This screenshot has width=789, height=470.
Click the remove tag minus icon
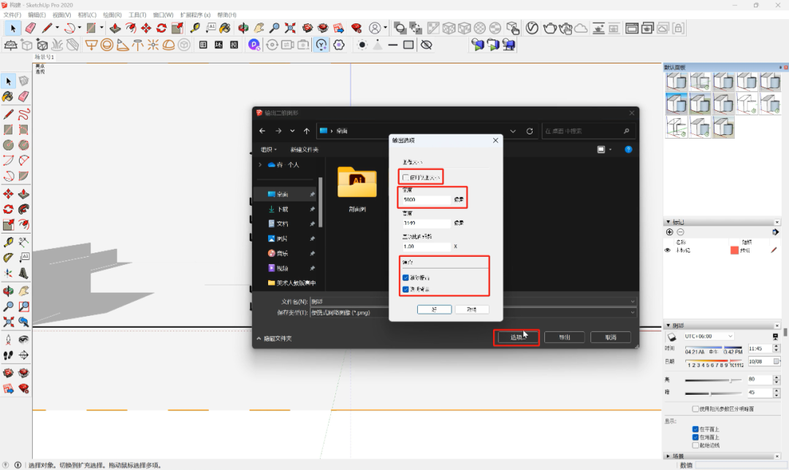[x=680, y=232]
